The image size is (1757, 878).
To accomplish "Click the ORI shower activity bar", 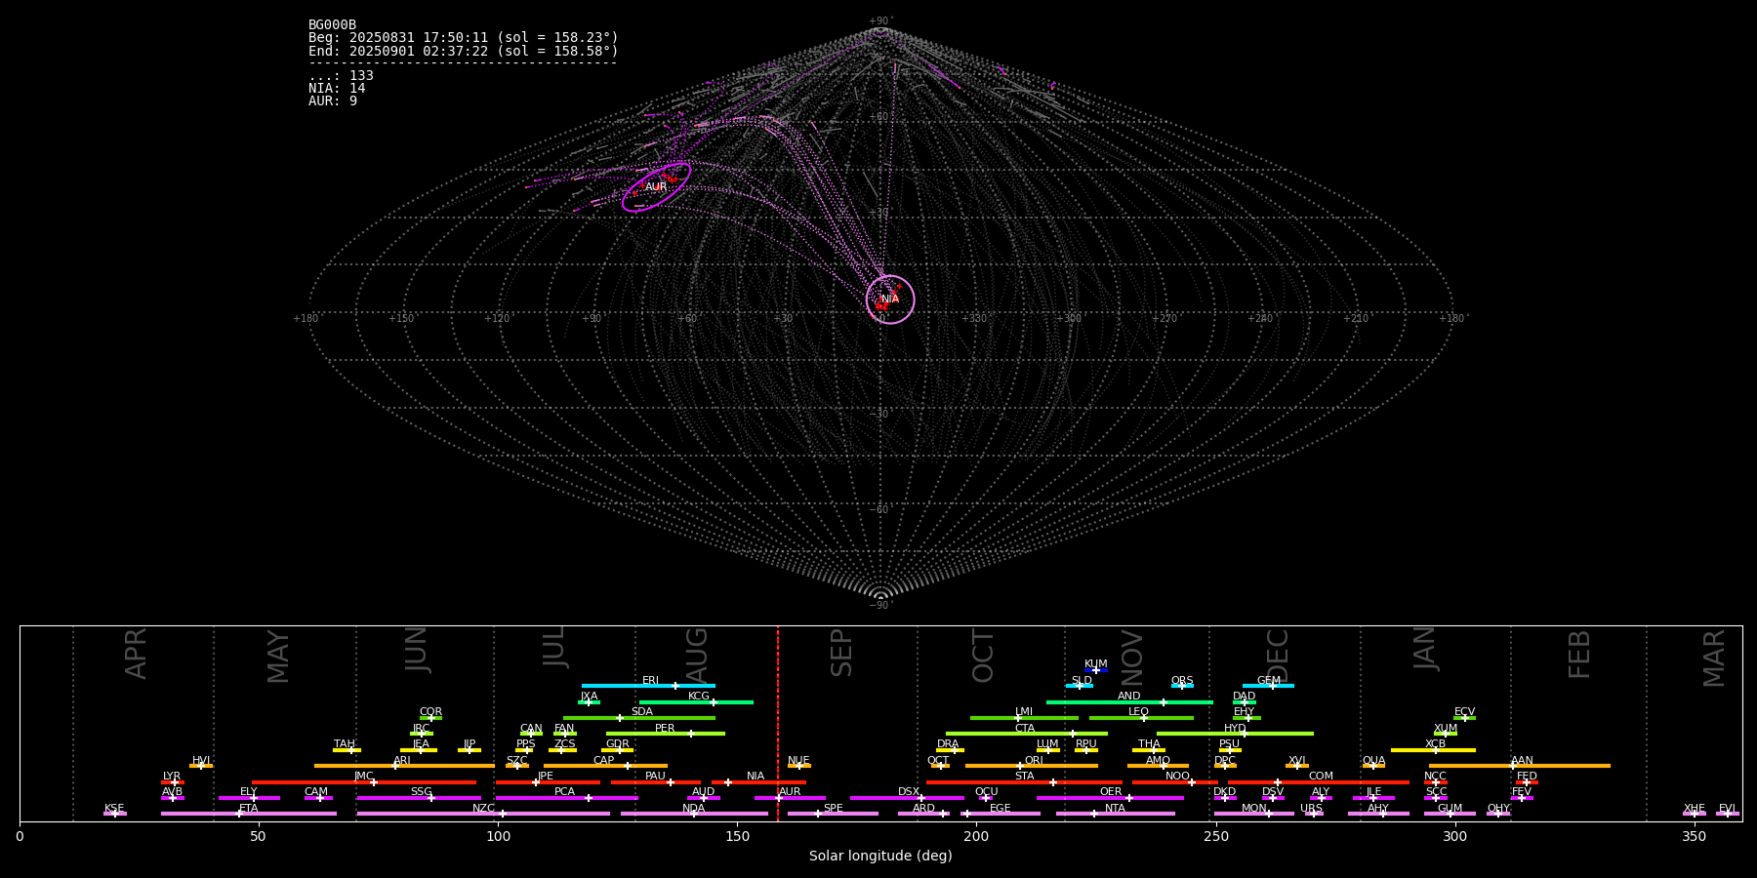I will pyautogui.click(x=1032, y=766).
